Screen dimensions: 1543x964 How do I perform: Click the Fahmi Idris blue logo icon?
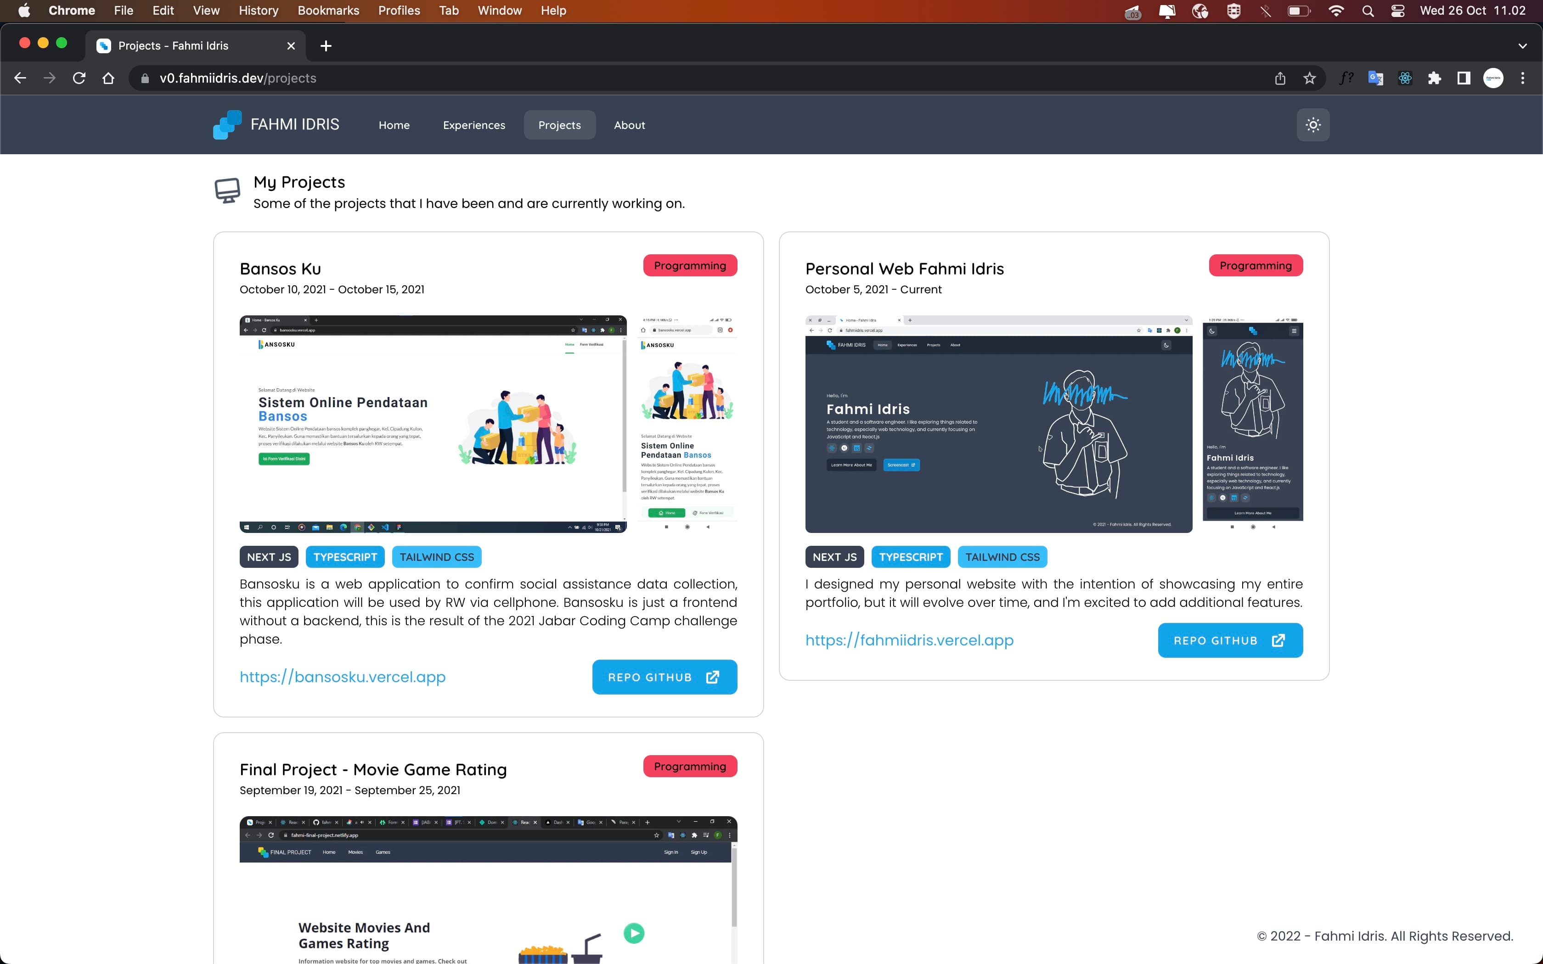(227, 125)
